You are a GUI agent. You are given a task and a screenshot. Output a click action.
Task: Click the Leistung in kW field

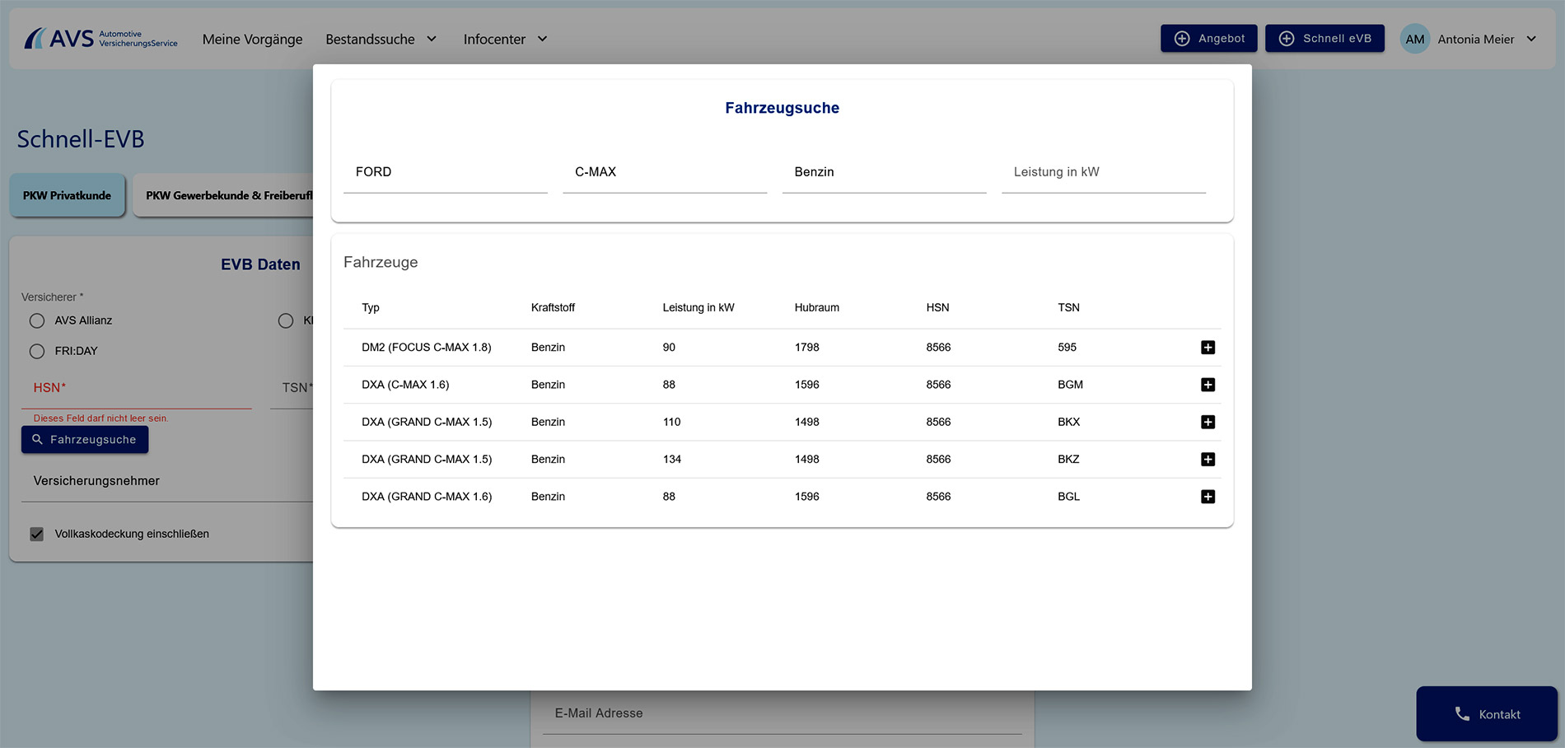tap(1104, 172)
